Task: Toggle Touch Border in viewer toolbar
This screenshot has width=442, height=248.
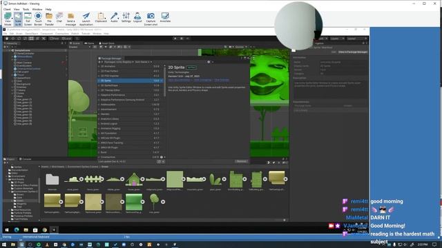Action: (x=38, y=19)
